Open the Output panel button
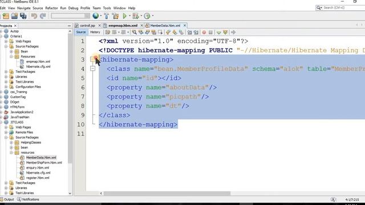 click(7, 199)
